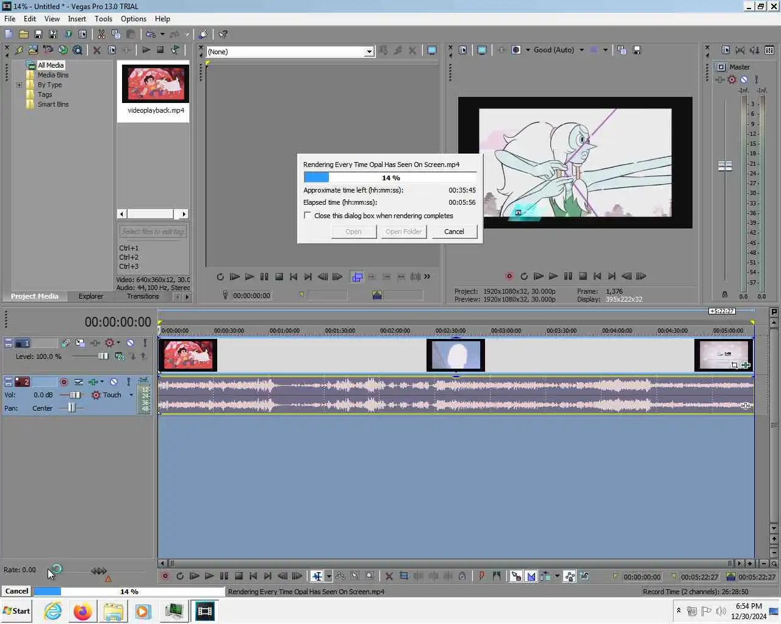Click the Remove selected media X icon

(96, 50)
